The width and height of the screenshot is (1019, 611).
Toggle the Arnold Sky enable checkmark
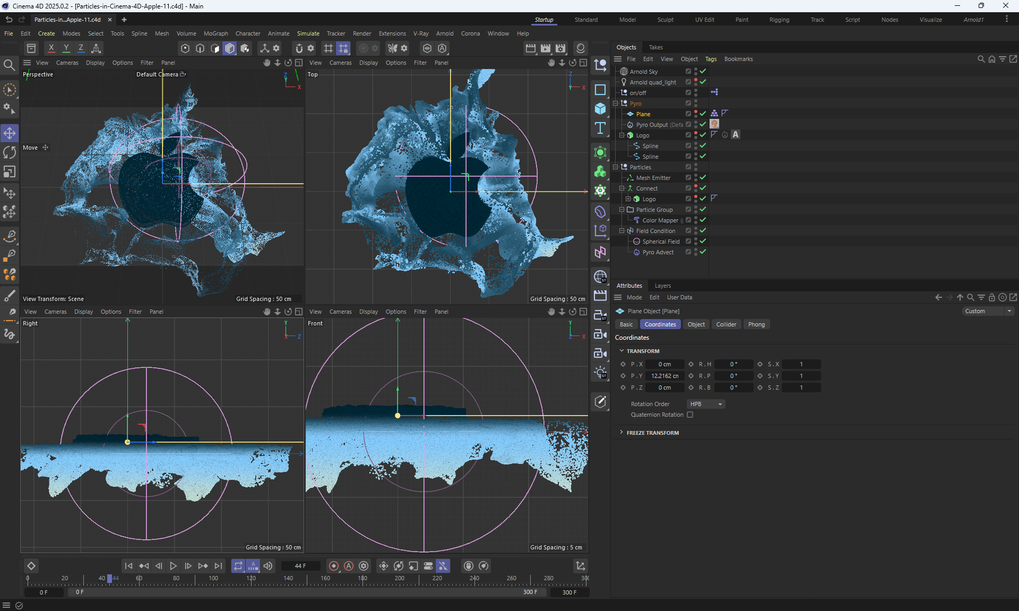click(703, 71)
